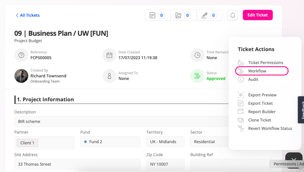Viewport: 304px width, 172px height.
Task: Click the Status workflow icon
Action: (x=198, y=76)
